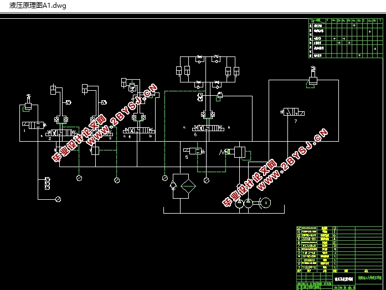Click the number 7 valve label
Image resolution: width=386 pixels, height=290 pixels.
pyautogui.click(x=296, y=121)
